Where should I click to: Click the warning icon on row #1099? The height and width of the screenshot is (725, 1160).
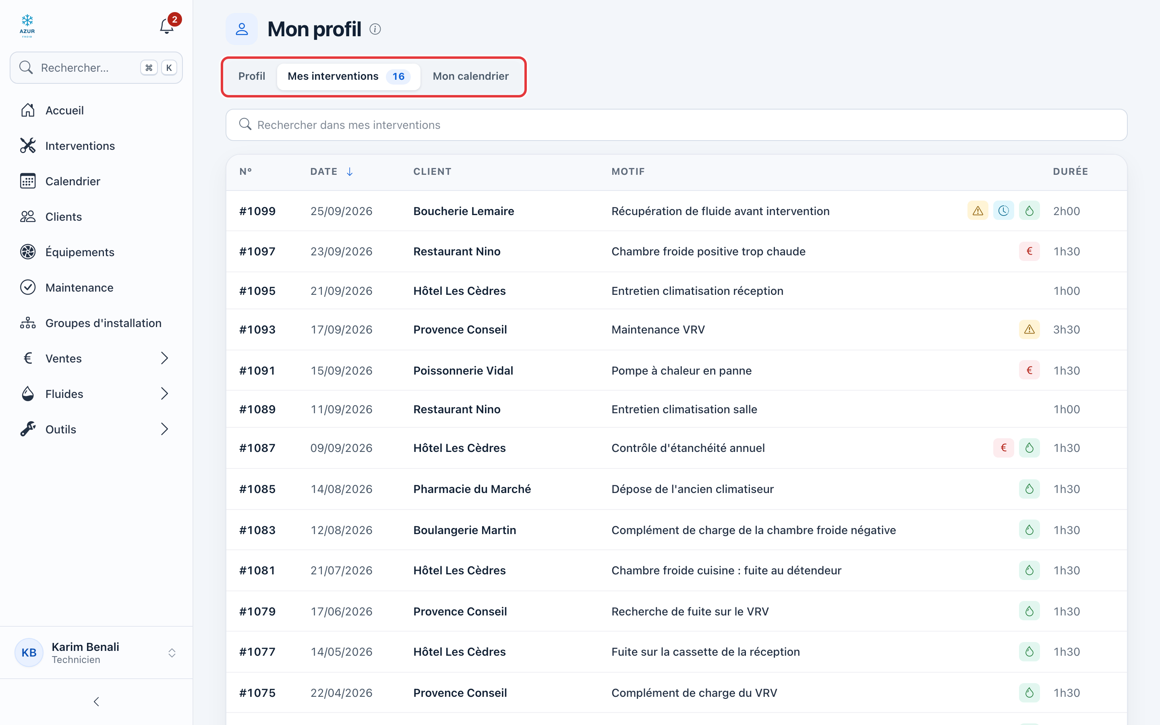[978, 211]
